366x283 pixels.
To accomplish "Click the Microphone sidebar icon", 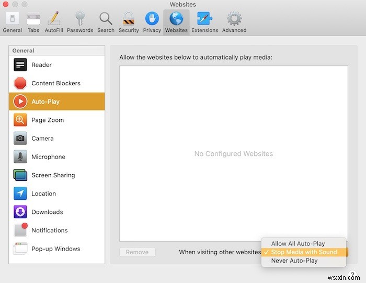I will (20, 157).
